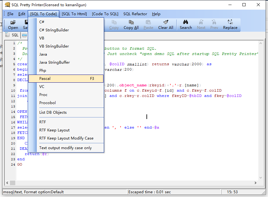Click the vertical scrollbar down arrow
Viewport: 268px width, 197px height.
[261, 178]
